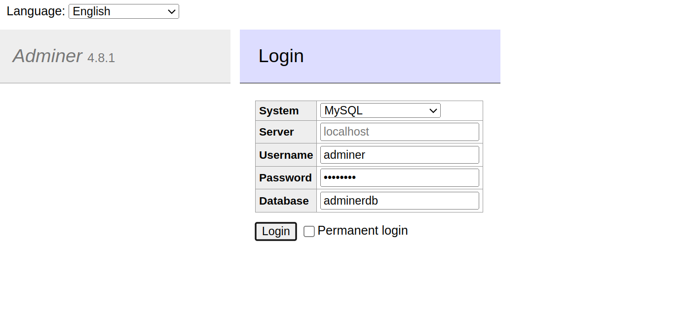Click the chevron arrow on the English selector

172,11
